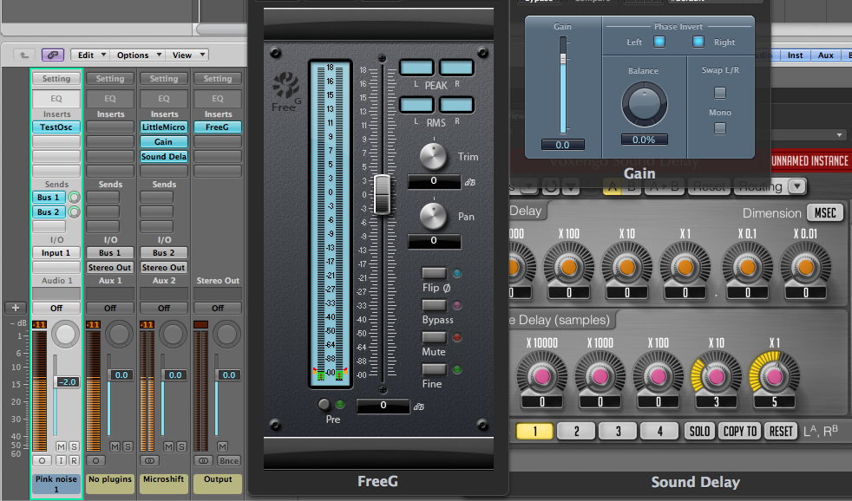Click RESET button beside COPY TO
Viewport: 852px width, 501px height.
781,431
